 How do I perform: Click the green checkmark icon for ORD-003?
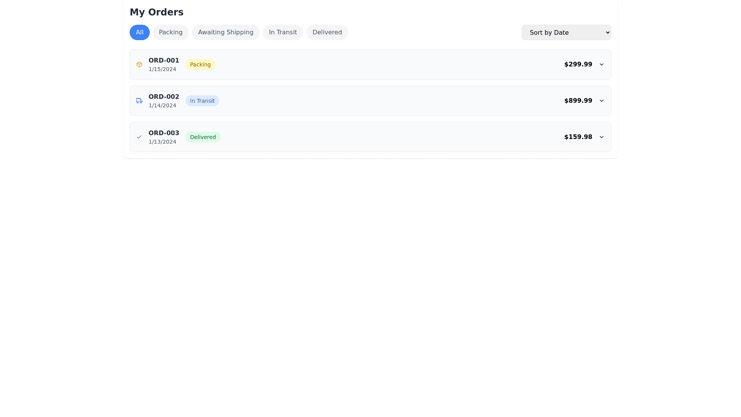click(x=139, y=137)
